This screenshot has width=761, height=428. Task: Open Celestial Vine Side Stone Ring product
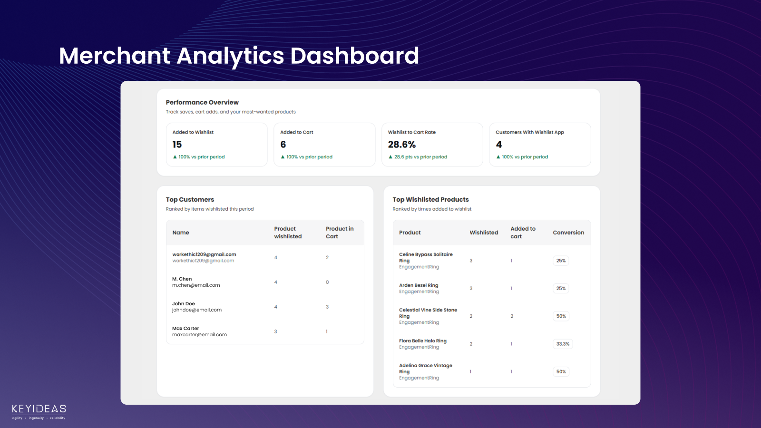[x=428, y=313]
